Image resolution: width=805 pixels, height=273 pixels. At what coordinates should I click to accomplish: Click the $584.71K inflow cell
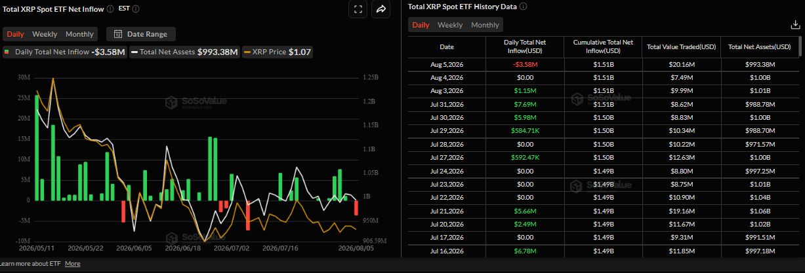524,131
